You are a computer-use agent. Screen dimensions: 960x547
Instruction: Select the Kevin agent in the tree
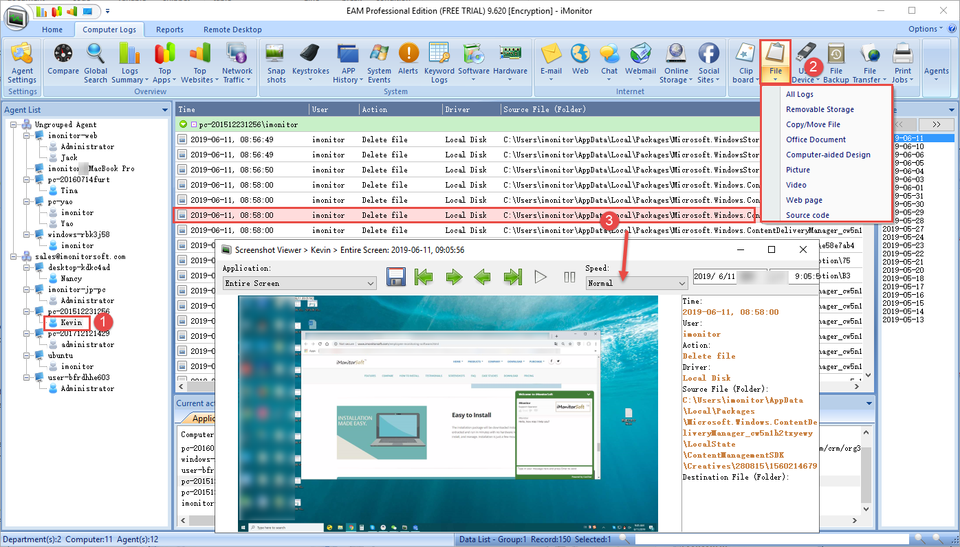(x=71, y=322)
